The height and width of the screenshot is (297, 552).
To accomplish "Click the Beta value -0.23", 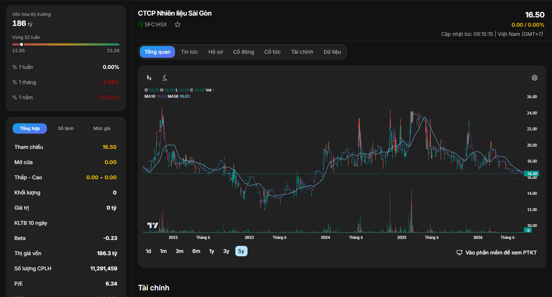I will coord(110,238).
